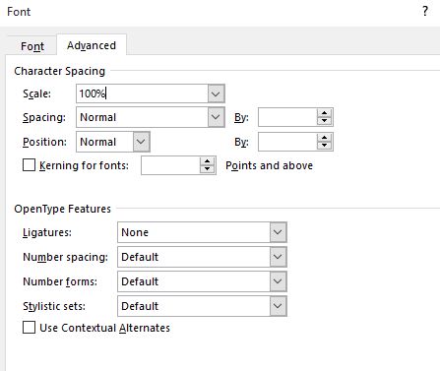Screen dimensions: 440x371
Task: Decrease the Kerning points value
Action: pos(208,169)
